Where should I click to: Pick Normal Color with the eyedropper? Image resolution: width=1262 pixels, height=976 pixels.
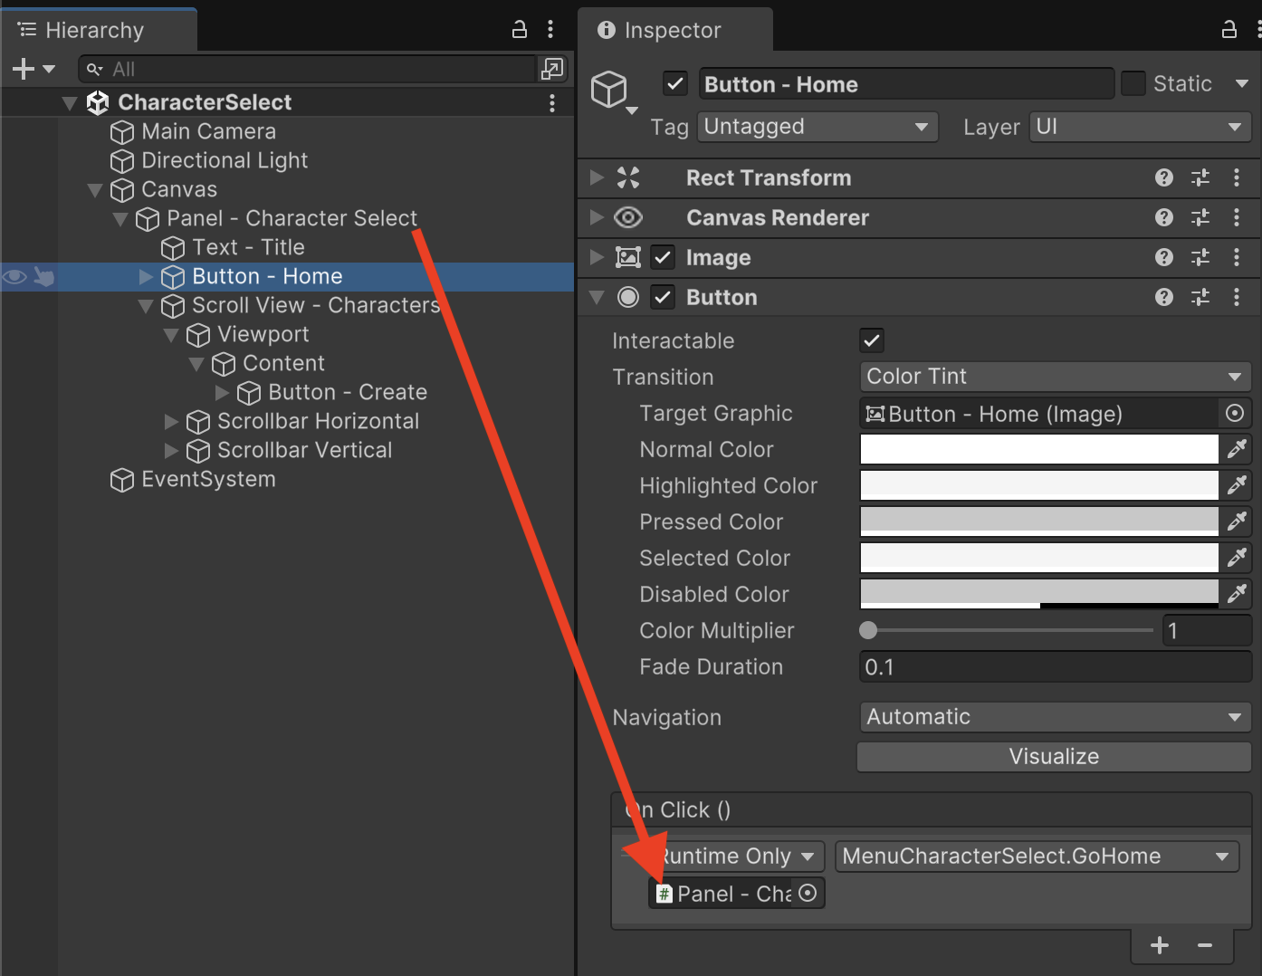pyautogui.click(x=1237, y=449)
